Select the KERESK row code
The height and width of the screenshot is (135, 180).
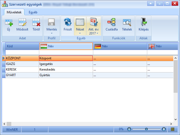22,70
